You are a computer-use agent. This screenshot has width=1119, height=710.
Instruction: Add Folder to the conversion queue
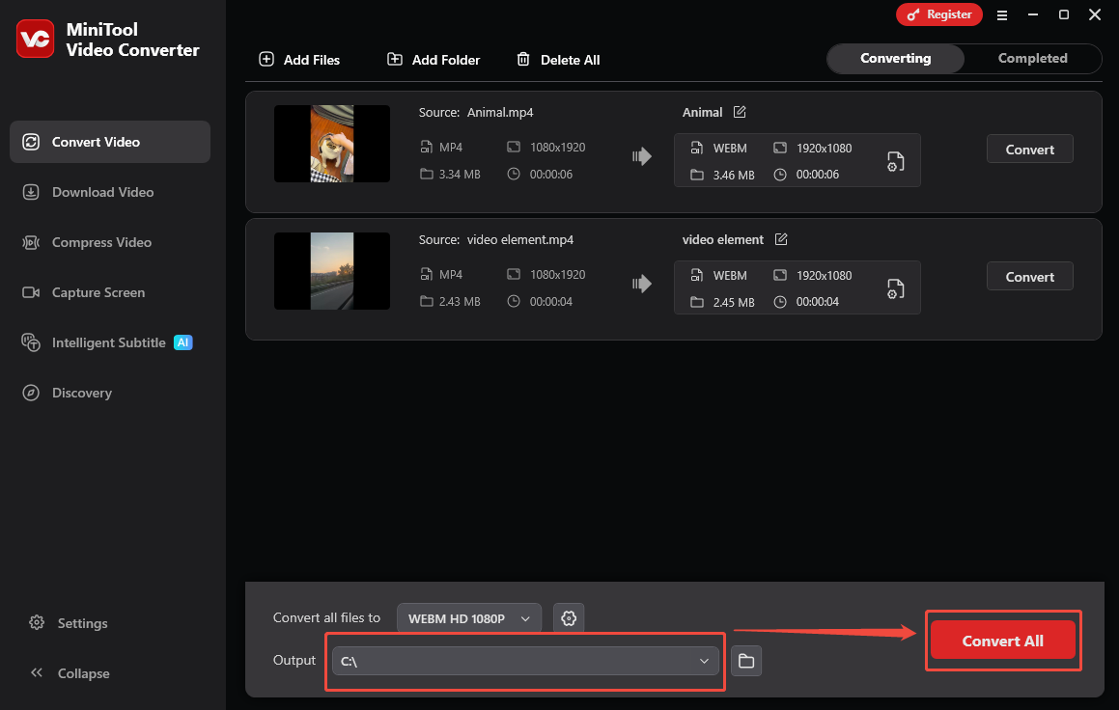click(433, 59)
